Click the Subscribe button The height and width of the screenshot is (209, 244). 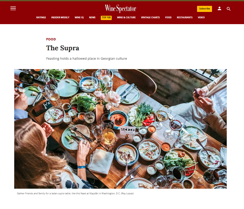click(204, 9)
